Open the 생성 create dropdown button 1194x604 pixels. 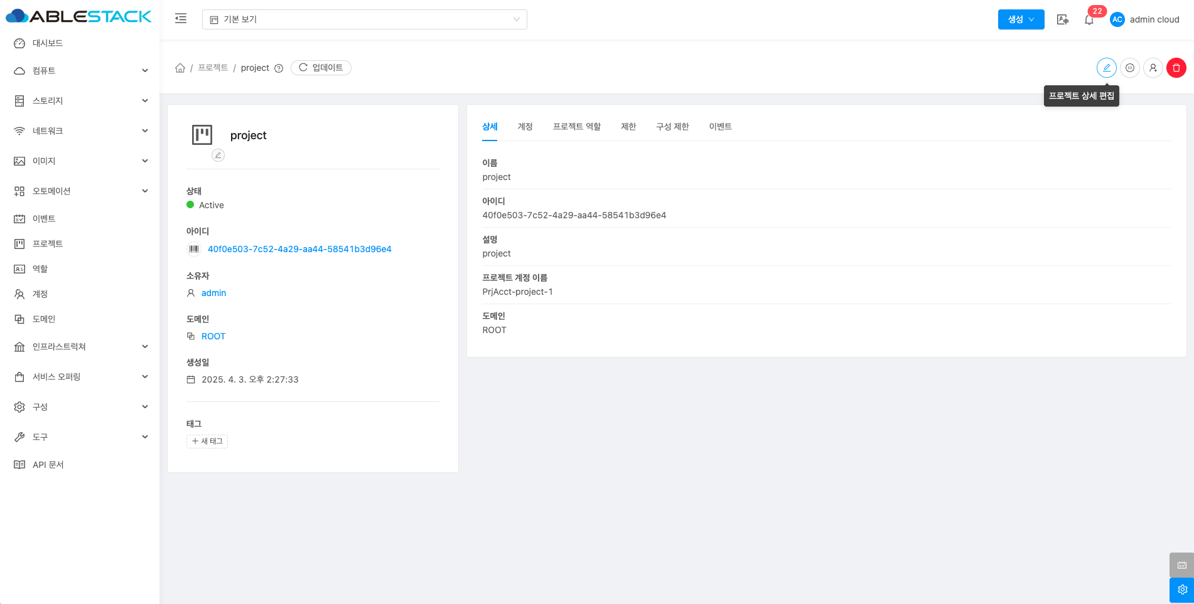click(1021, 19)
